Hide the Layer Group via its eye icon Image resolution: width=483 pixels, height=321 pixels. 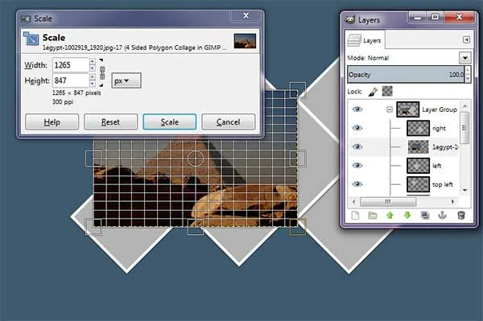[x=357, y=109]
